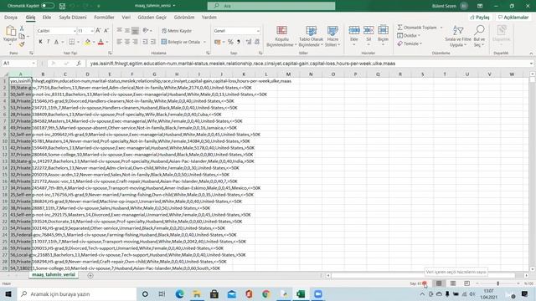Screen dimensions: 536x301
Task: Open the Doldur fill dropdown
Action: pos(409,35)
